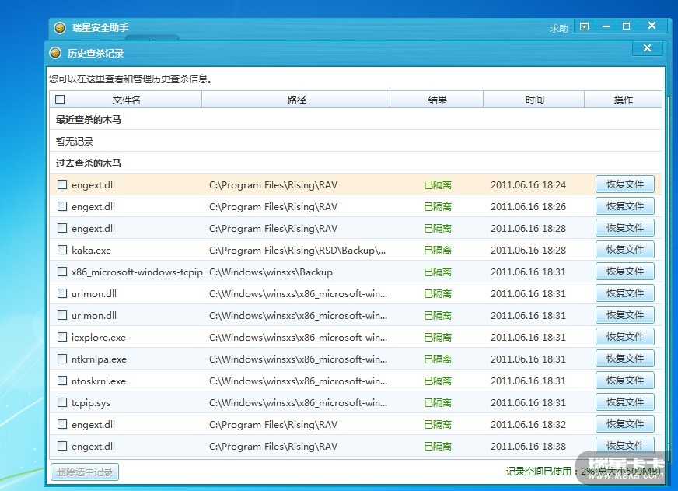Click the 求助 help link
This screenshot has width=678, height=491.
pos(559,28)
